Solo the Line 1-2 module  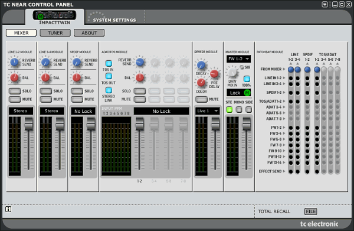[15, 91]
